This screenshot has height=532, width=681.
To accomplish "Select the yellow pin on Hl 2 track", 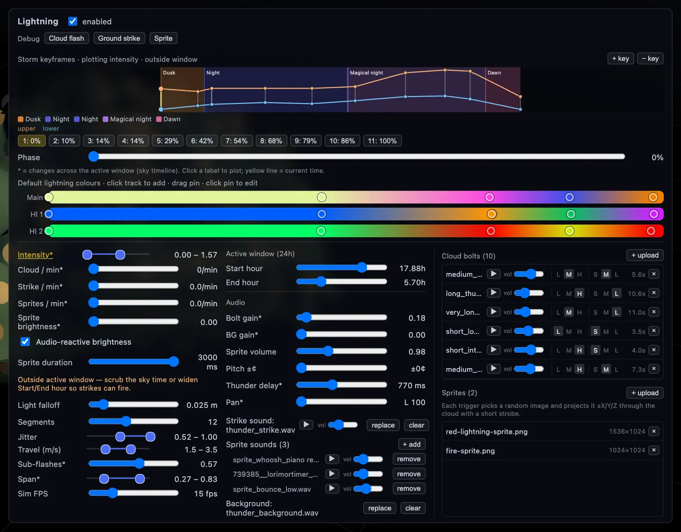I will tap(569, 231).
